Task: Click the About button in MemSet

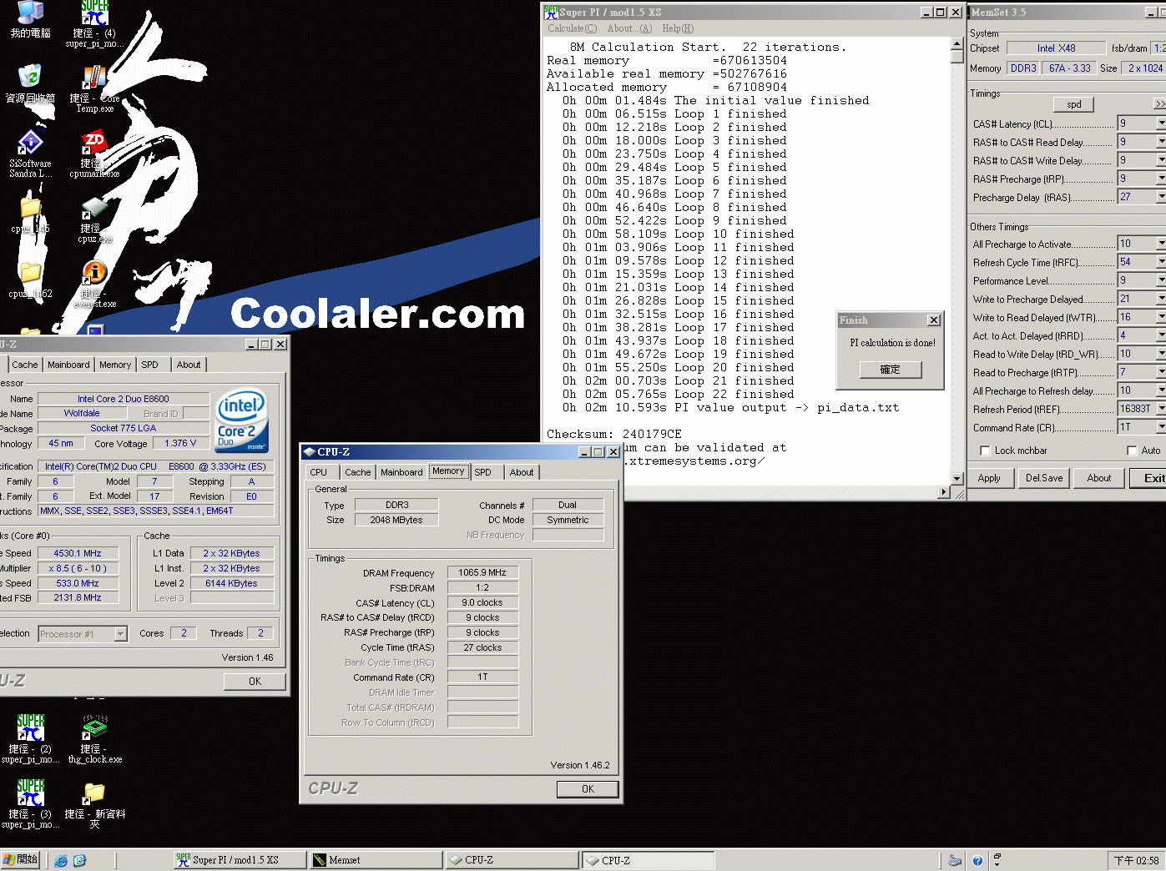Action: point(1099,478)
